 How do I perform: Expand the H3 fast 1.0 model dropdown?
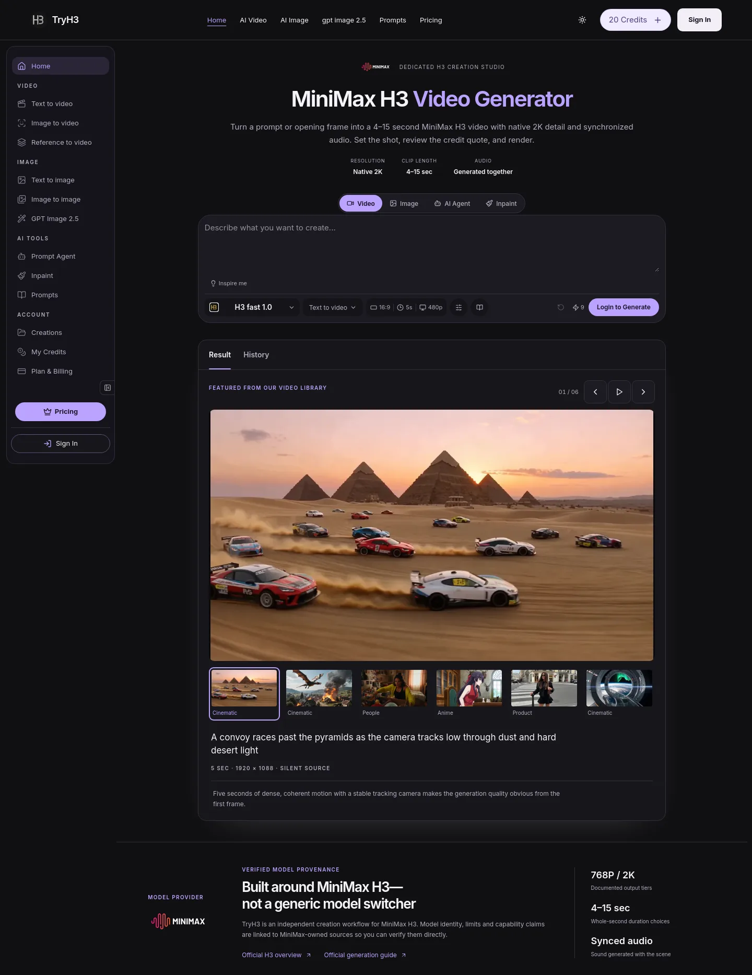tap(253, 307)
